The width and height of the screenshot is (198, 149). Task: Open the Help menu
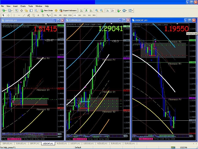click(x=47, y=6)
